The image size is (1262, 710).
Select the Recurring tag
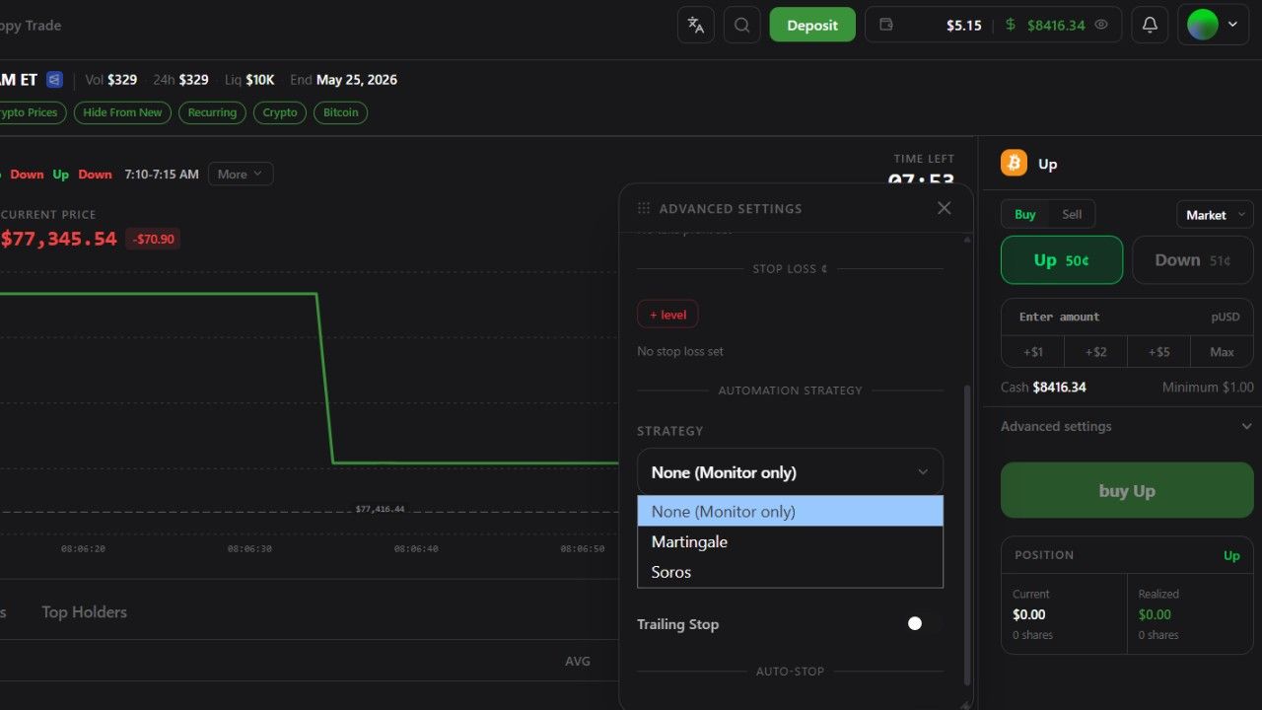pyautogui.click(x=212, y=112)
